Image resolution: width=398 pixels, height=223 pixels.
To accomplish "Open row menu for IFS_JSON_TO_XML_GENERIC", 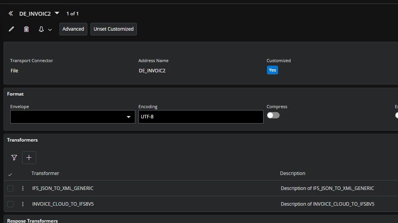I will [23, 188].
